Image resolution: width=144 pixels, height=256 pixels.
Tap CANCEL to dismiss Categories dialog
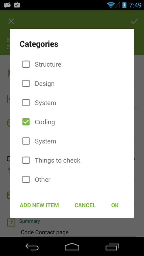point(85,205)
